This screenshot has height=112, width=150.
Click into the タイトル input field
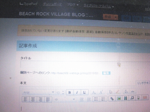(85, 65)
